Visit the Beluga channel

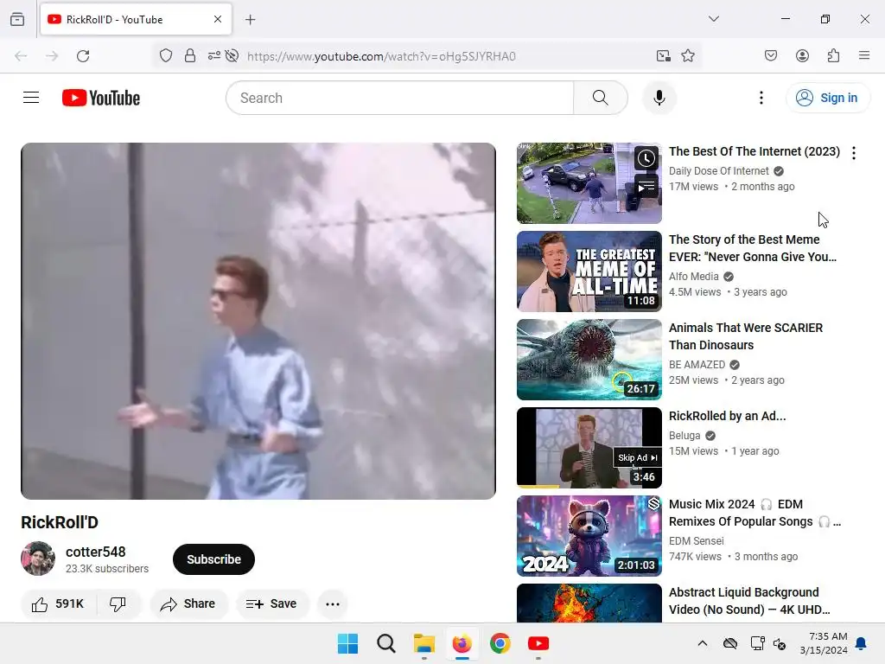click(684, 436)
